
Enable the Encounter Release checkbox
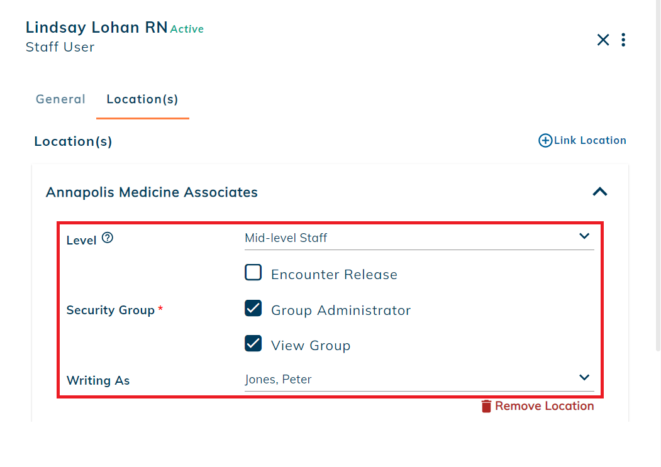pos(253,272)
